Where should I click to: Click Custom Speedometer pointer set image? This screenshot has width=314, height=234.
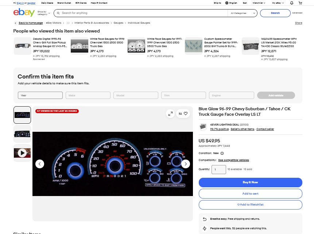(x=193, y=46)
